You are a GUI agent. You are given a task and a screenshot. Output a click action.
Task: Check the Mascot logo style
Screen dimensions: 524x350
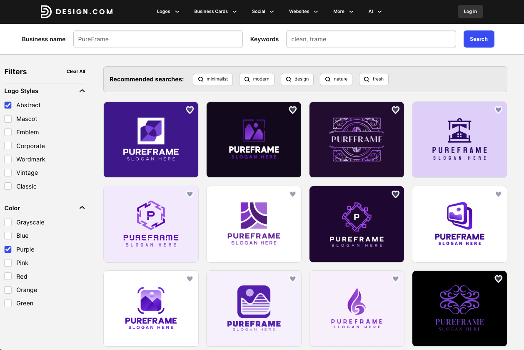coord(8,119)
